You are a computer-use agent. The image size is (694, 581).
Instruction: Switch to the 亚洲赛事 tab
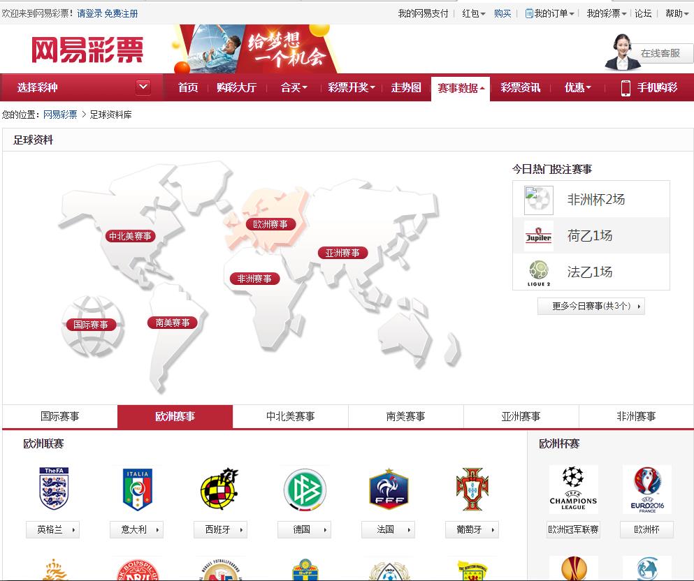pyautogui.click(x=521, y=416)
